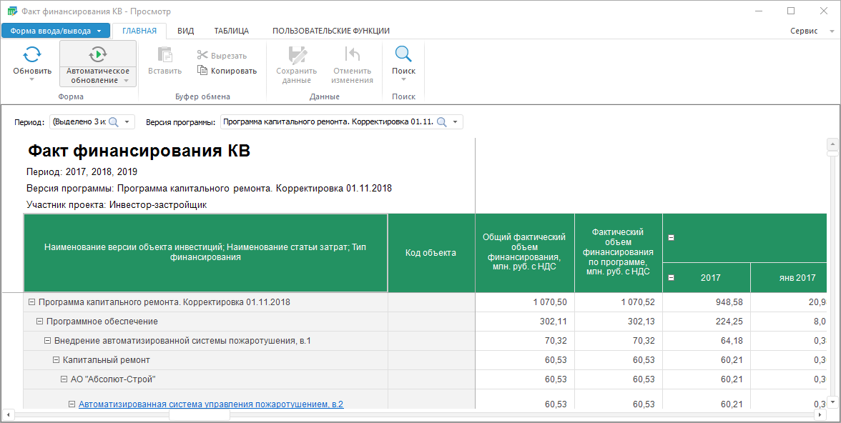The height and width of the screenshot is (423, 841).
Task: Click the Вставить paste icon
Action: coord(164,55)
